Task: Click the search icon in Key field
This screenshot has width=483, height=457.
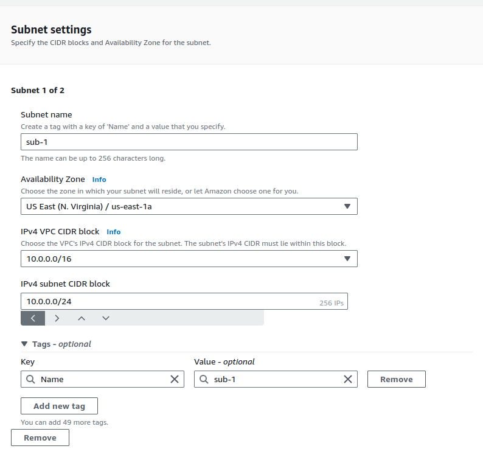Action: pyautogui.click(x=30, y=379)
